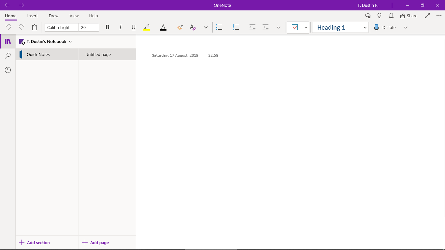Clear formatting with the eraser icon
445x250 pixels.
pos(193,27)
